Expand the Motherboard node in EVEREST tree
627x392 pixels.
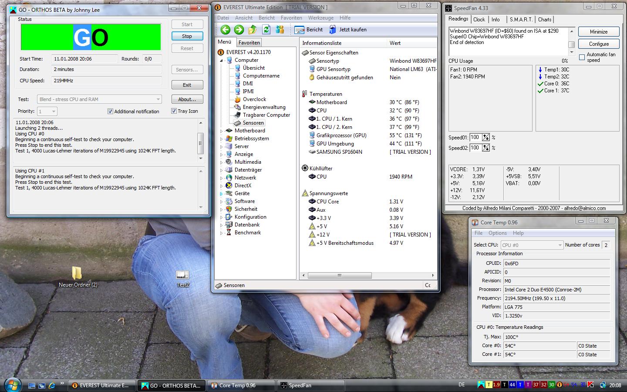(x=221, y=131)
